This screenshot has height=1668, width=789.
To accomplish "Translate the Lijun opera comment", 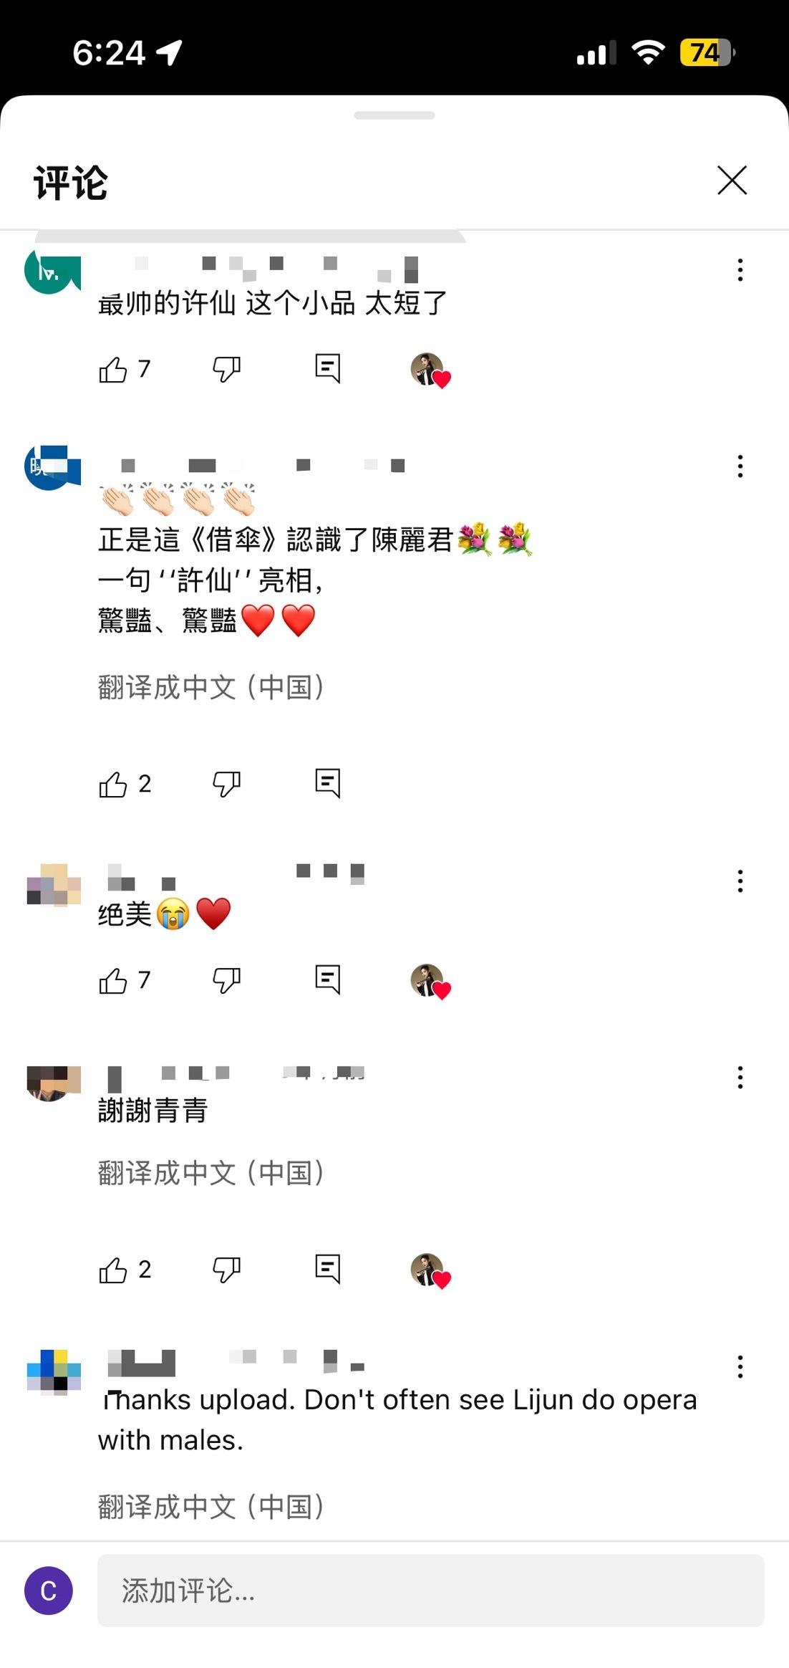I will pos(211,1508).
